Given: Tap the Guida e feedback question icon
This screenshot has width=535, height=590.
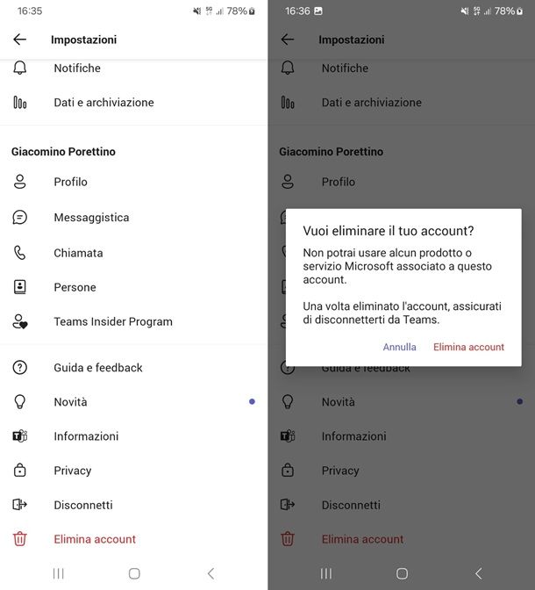Looking at the screenshot, I should pos(20,368).
